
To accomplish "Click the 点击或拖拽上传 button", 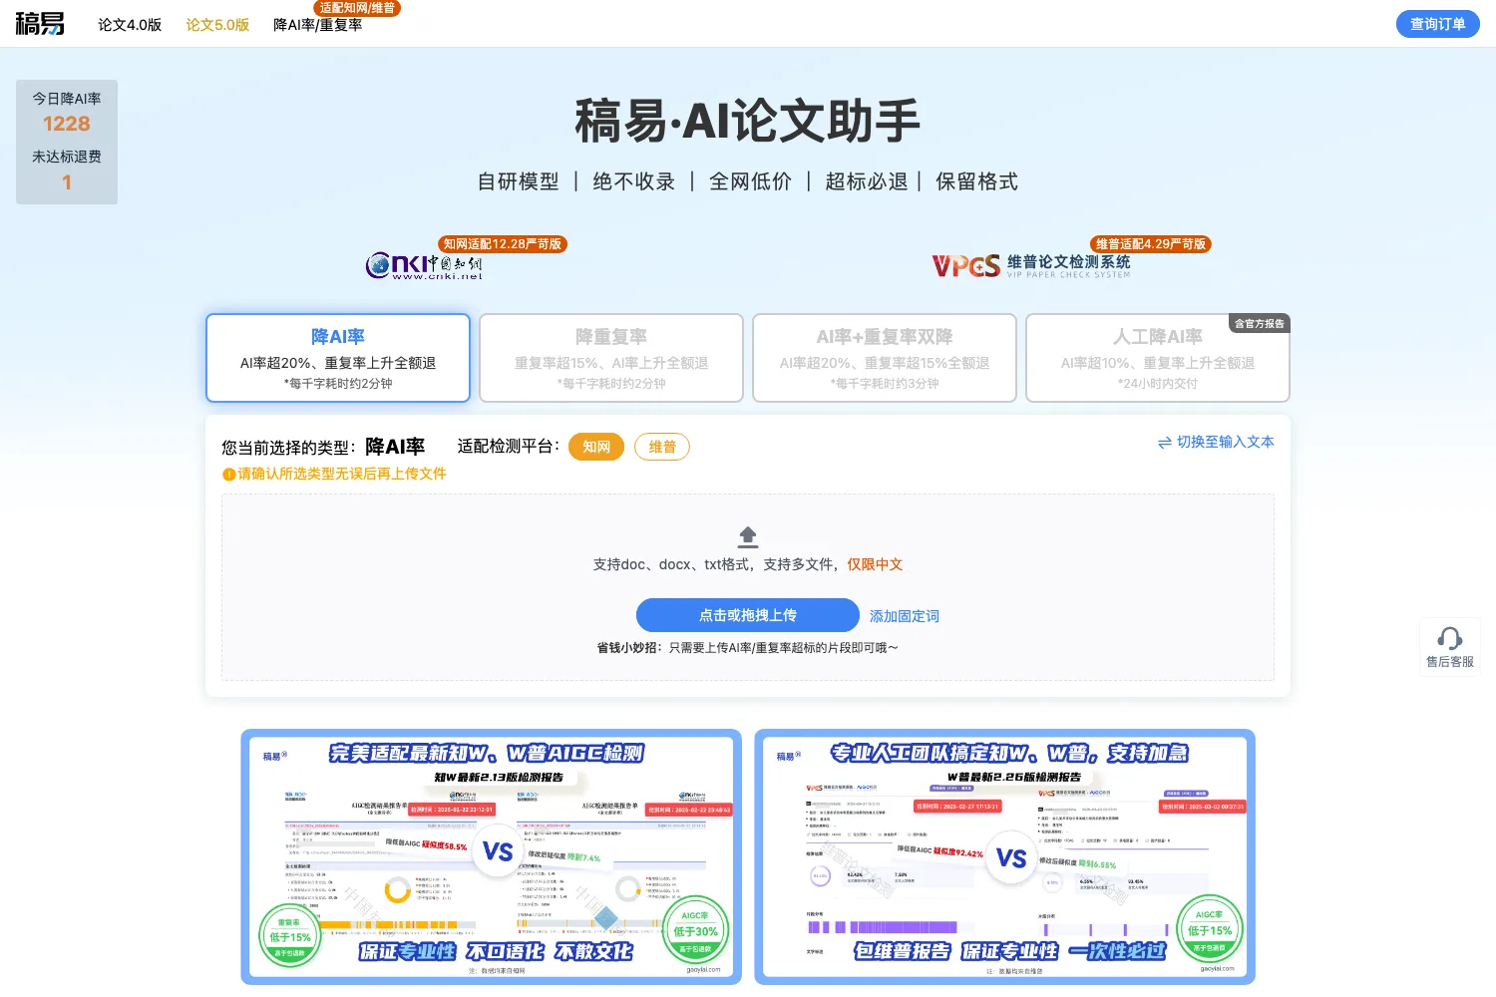I will pos(748,615).
